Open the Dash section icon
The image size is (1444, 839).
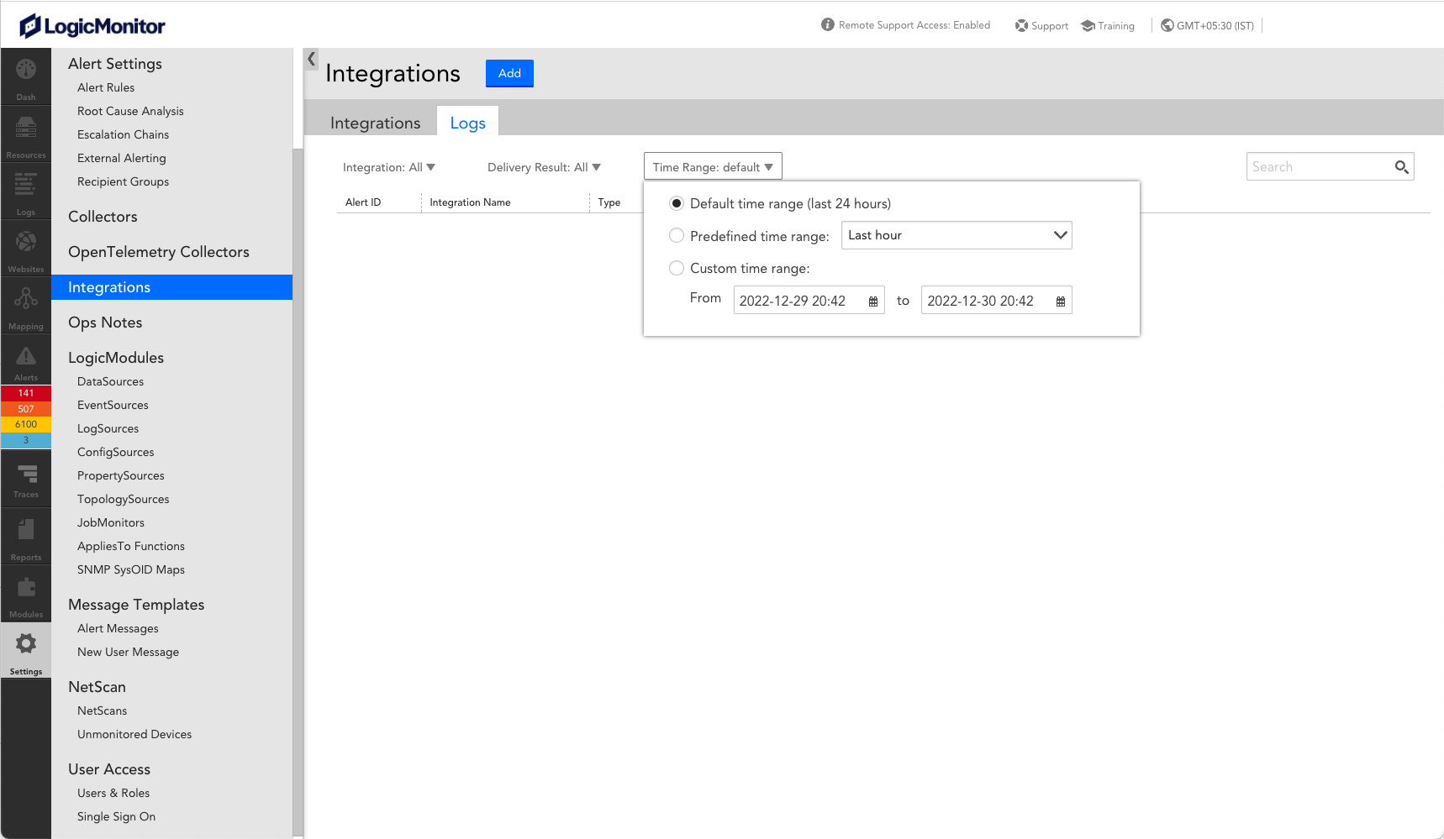(26, 70)
